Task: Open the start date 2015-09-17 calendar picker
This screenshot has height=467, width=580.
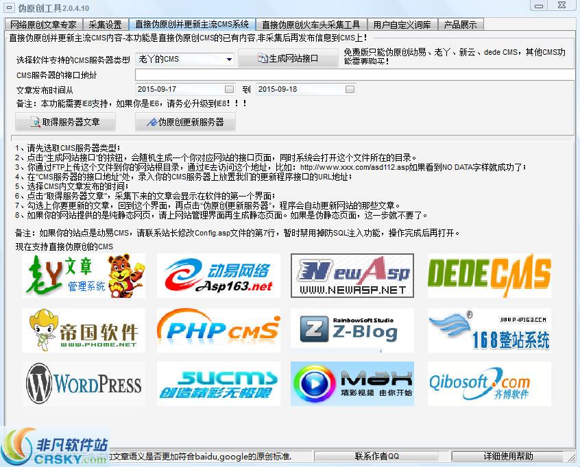Action: coord(230,90)
